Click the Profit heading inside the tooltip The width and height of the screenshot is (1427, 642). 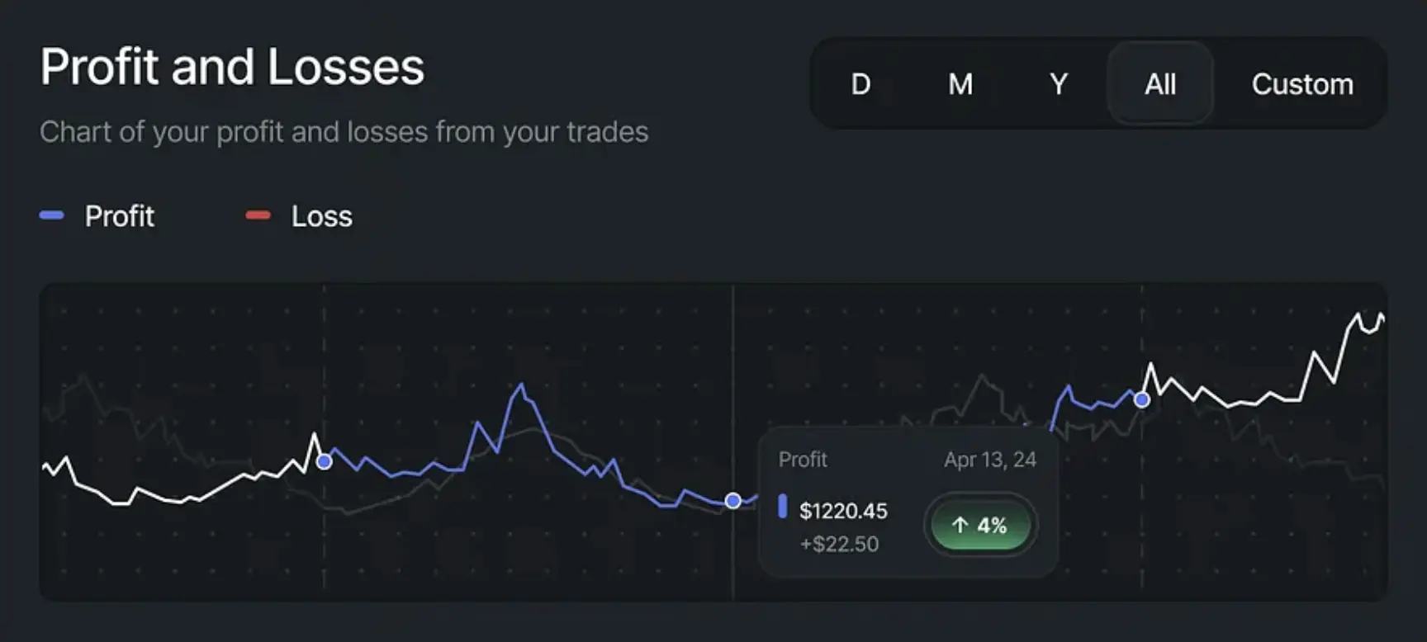[803, 460]
